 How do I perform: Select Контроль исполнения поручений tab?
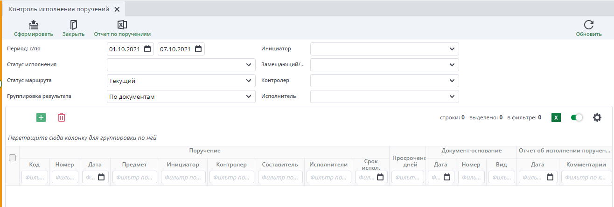tap(59, 9)
